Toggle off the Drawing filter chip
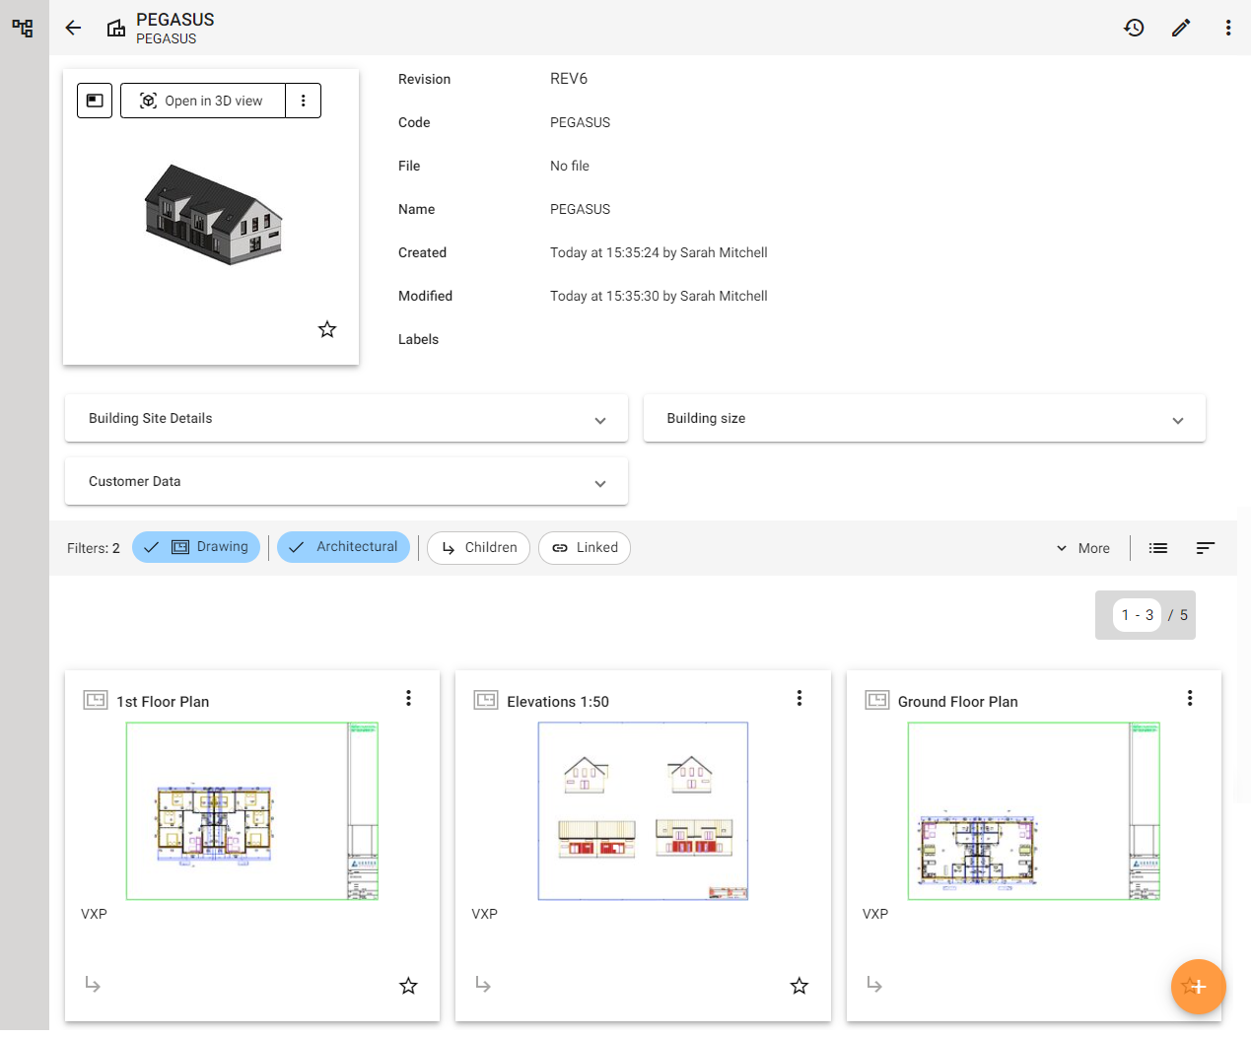This screenshot has height=1037, width=1251. click(x=196, y=547)
